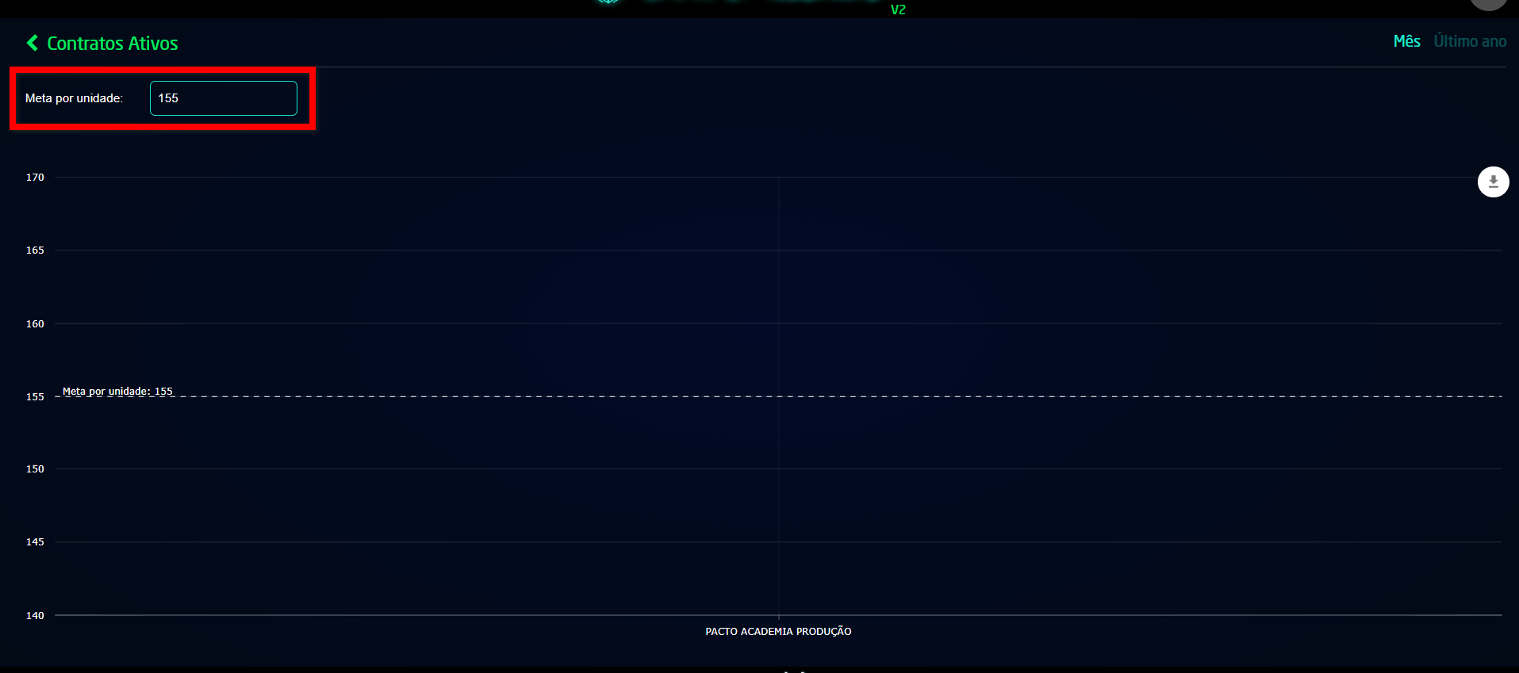The width and height of the screenshot is (1519, 673).
Task: Switch to the Último ano tab
Action: [1469, 41]
